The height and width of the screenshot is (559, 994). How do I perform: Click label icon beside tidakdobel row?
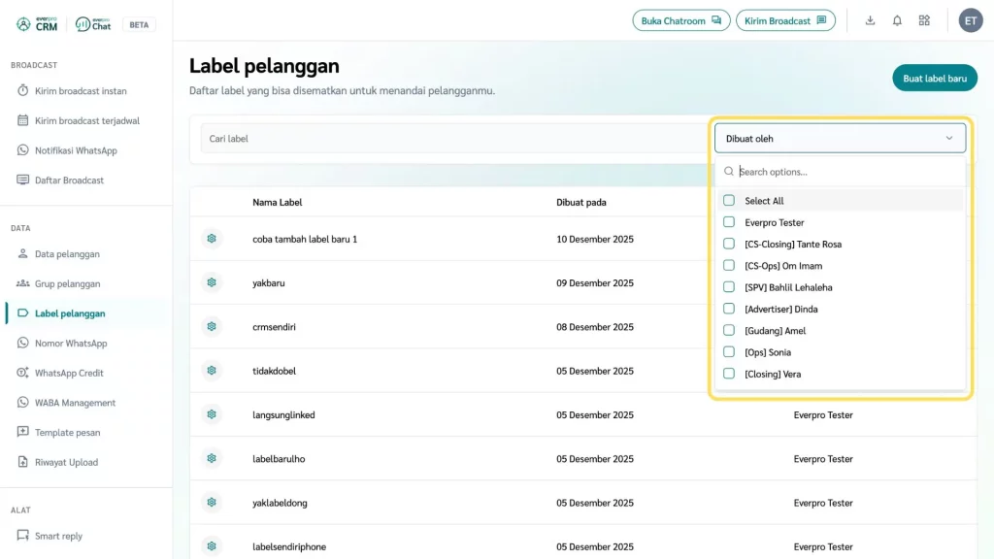coord(212,371)
